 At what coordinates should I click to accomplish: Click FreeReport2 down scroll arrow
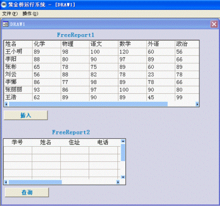tap(123, 177)
